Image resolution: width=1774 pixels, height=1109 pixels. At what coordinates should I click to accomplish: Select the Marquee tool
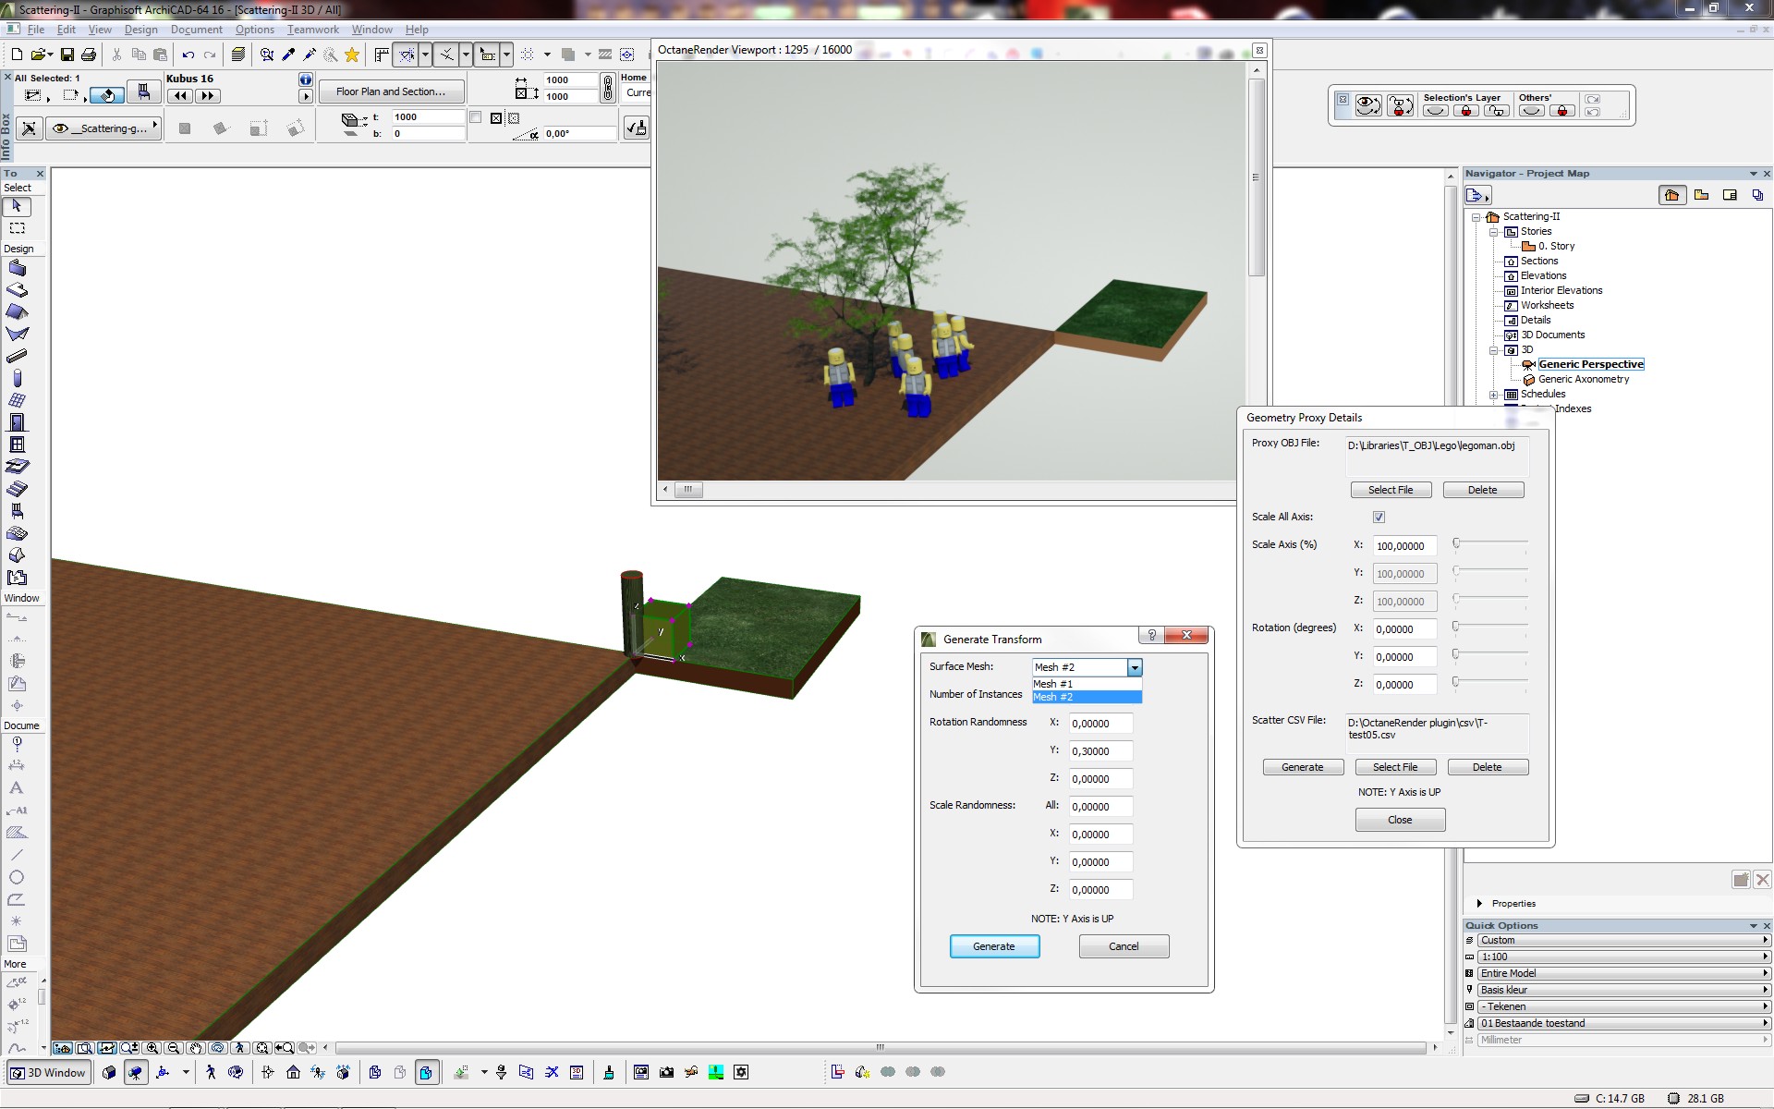pos(17,228)
